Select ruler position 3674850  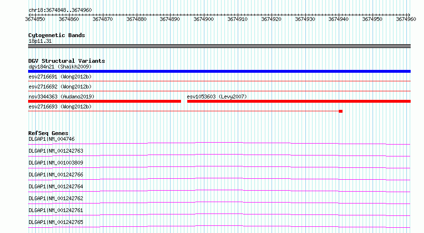click(35, 19)
